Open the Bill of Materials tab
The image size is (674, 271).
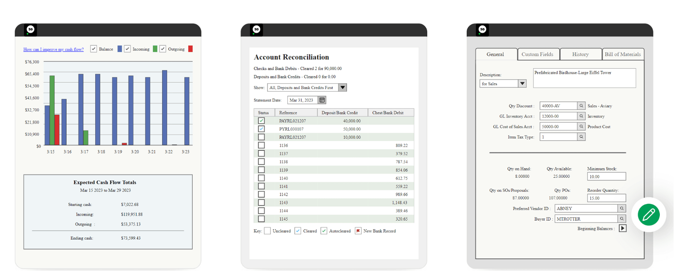(x=623, y=54)
